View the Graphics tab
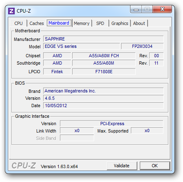This screenshot has width=183, height=182. [120, 23]
